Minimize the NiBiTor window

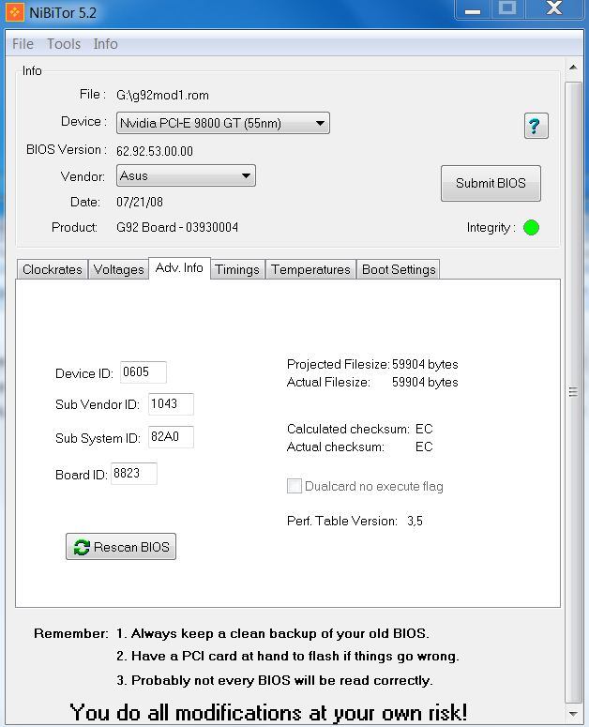coord(473,9)
